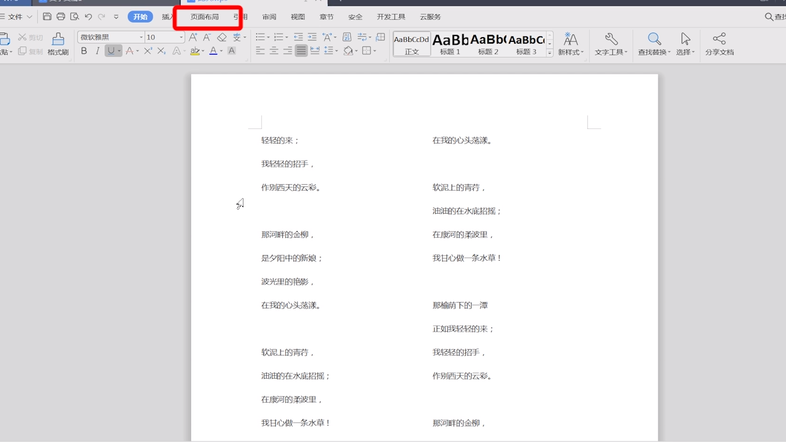
Task: Switch to the 安全 tab
Action: click(355, 17)
